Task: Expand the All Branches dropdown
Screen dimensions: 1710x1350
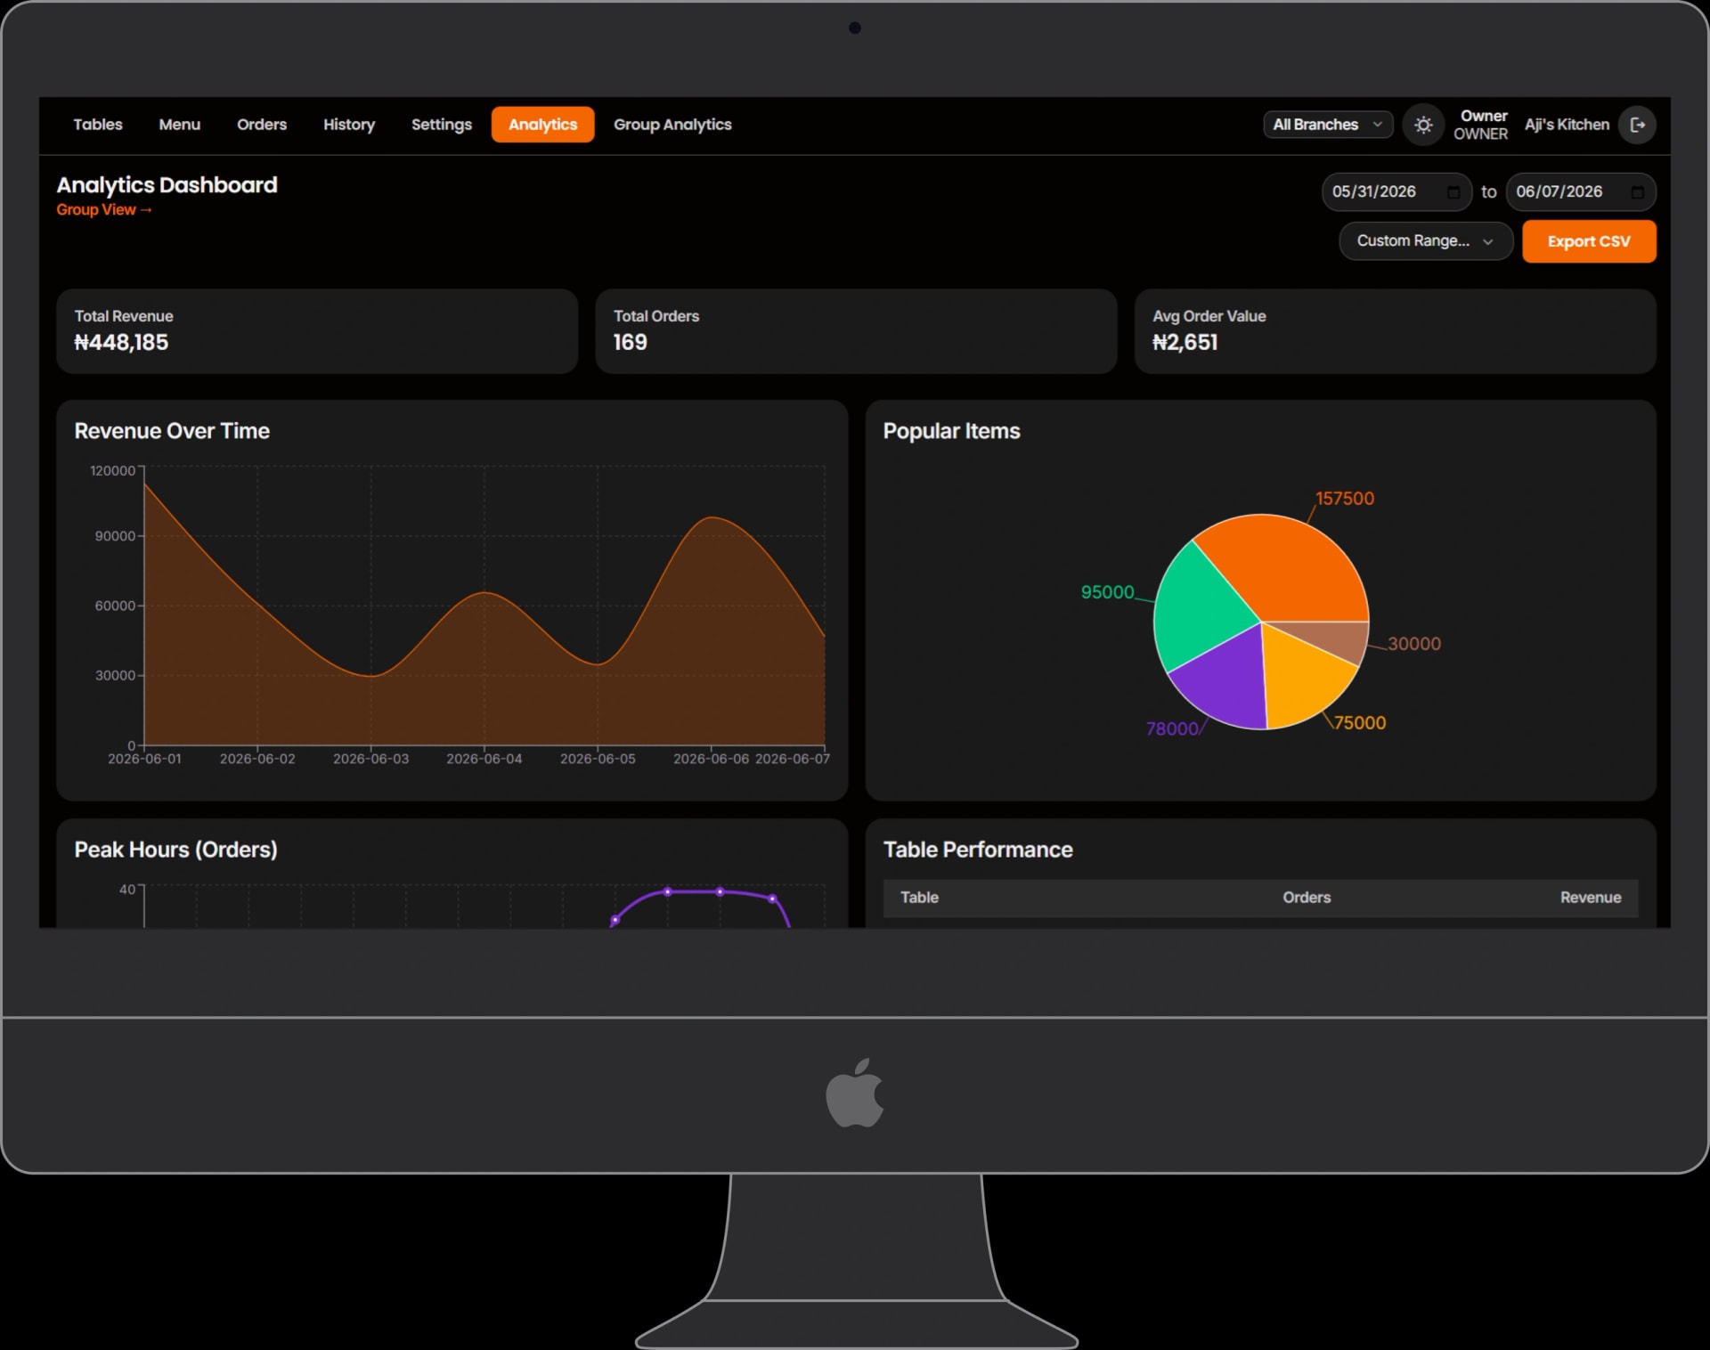Action: [x=1327, y=125]
